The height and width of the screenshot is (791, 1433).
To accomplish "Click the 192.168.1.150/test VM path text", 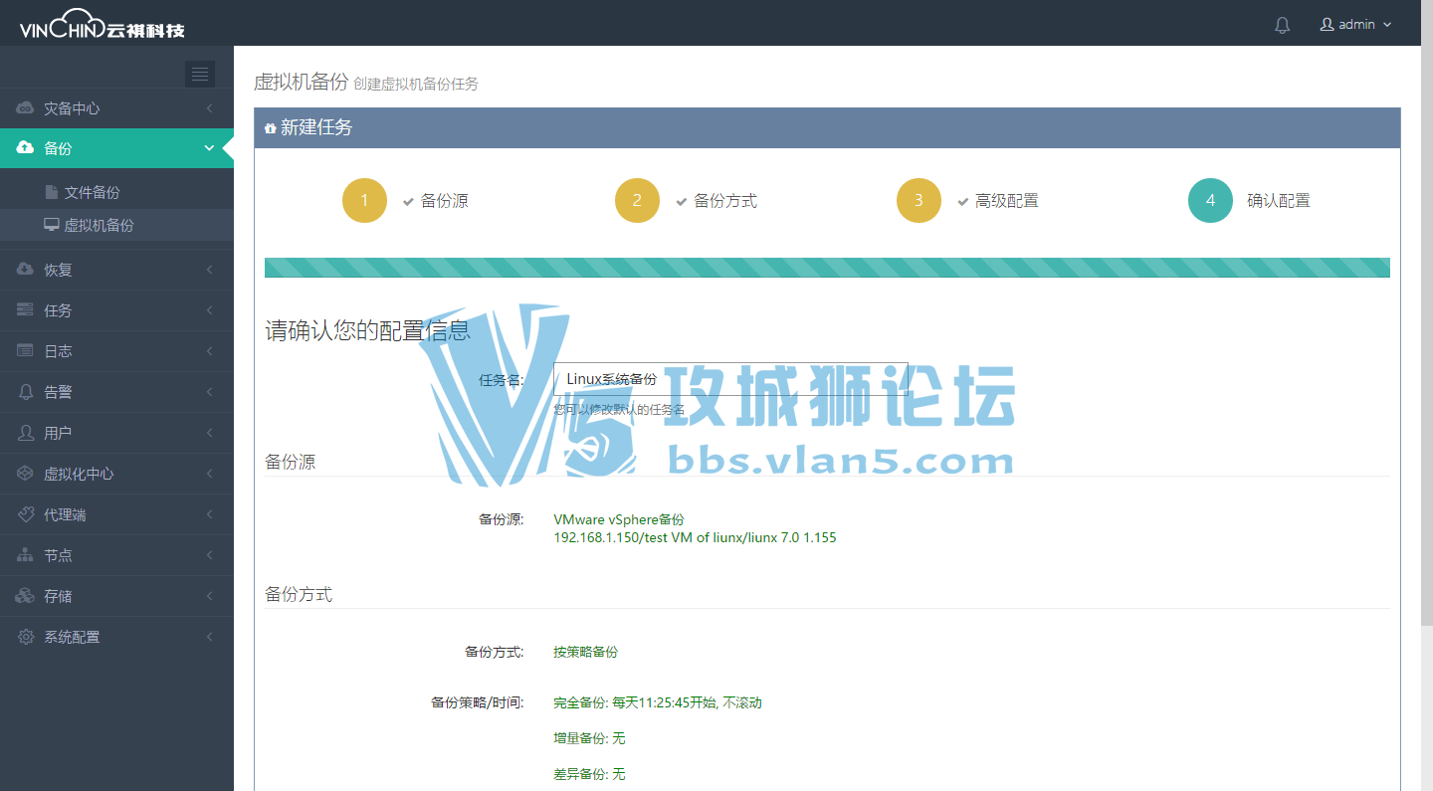I will (x=695, y=537).
